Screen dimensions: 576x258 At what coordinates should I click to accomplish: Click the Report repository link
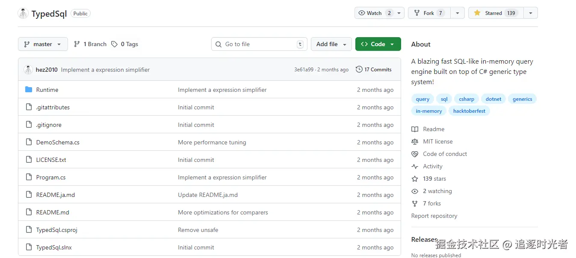click(434, 216)
